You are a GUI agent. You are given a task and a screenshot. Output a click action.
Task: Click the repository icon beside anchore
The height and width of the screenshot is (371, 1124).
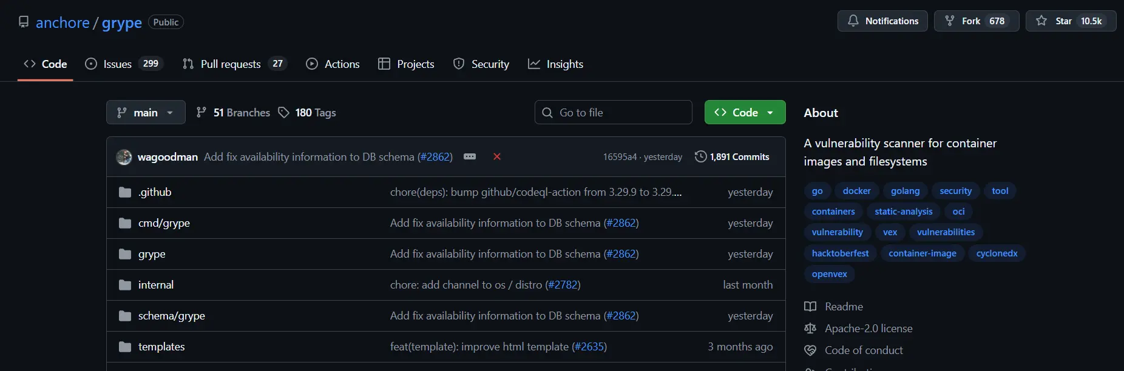pos(24,22)
